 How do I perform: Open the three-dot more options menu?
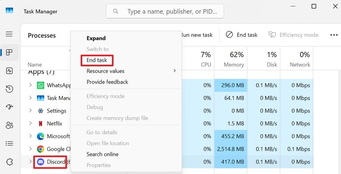334,35
